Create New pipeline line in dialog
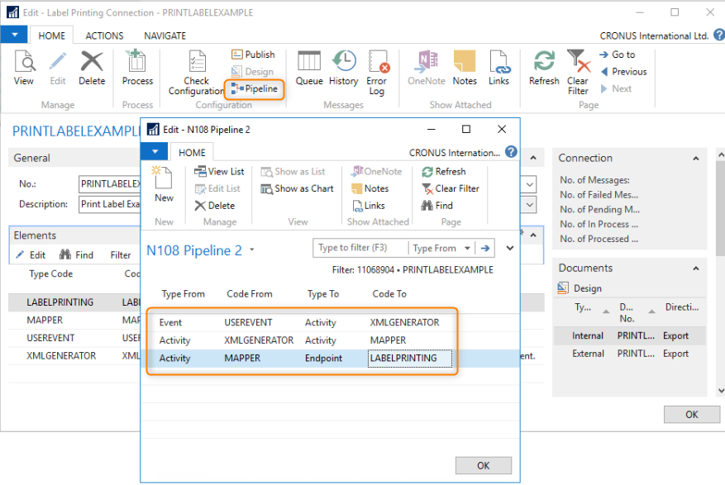The height and width of the screenshot is (485, 725). (x=164, y=184)
